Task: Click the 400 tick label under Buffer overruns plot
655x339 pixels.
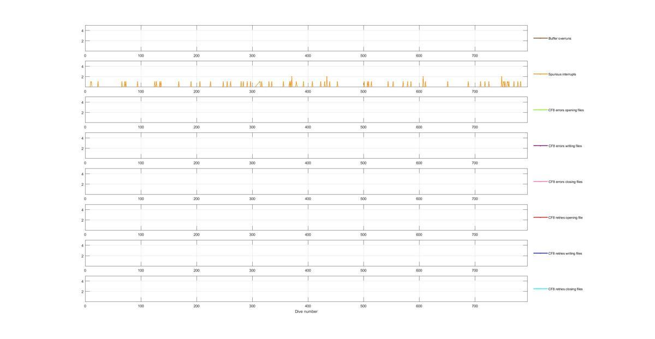Action: coord(308,56)
